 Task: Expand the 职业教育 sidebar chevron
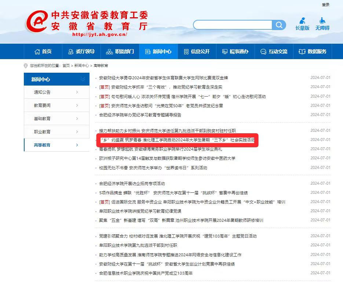[77, 132]
